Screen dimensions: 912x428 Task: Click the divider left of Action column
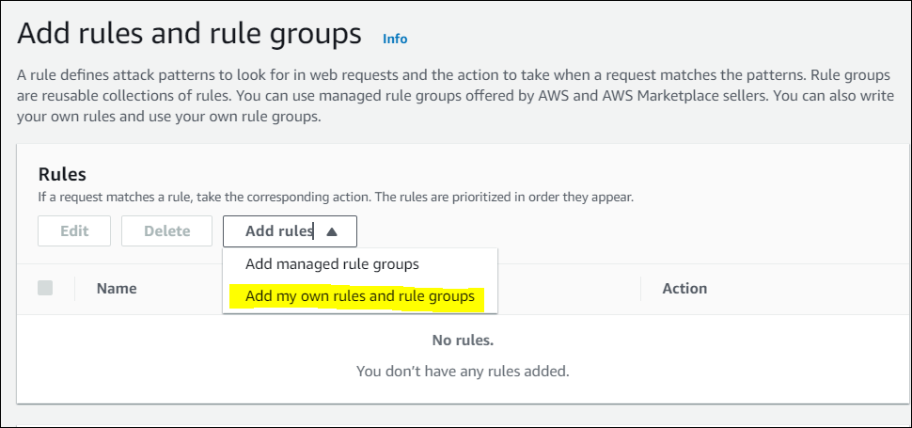point(640,289)
